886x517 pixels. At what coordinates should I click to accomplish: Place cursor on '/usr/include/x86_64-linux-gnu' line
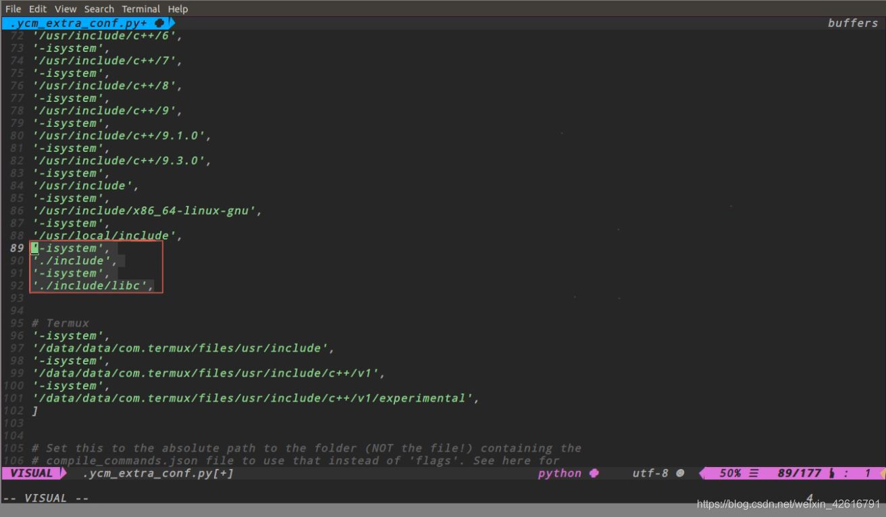point(147,211)
